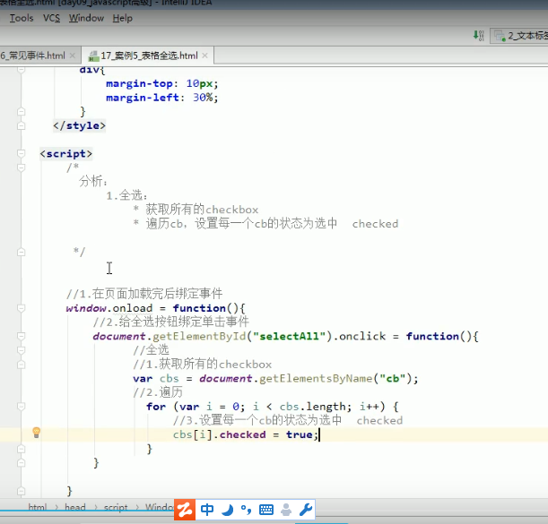Place cursor on the </style> closing tag

point(79,125)
